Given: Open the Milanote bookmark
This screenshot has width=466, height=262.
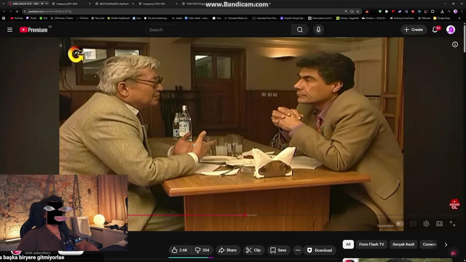Looking at the screenshot, I should pyautogui.click(x=424, y=18).
